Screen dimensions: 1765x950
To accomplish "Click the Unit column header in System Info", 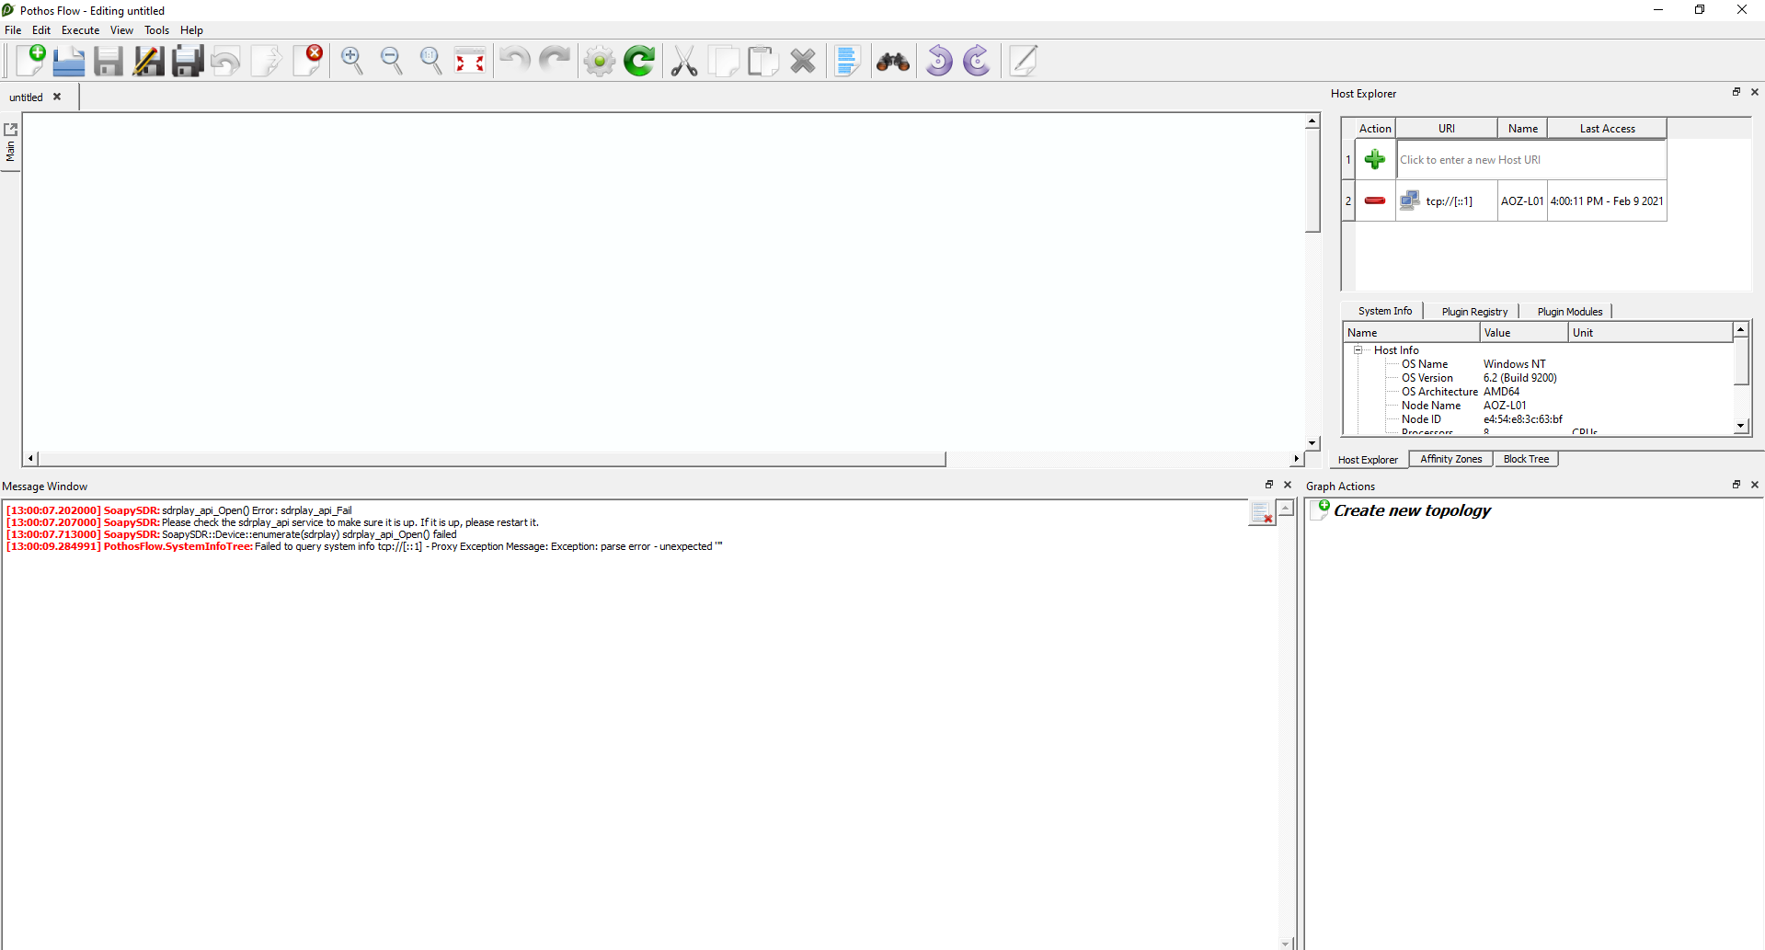I will [1651, 333].
